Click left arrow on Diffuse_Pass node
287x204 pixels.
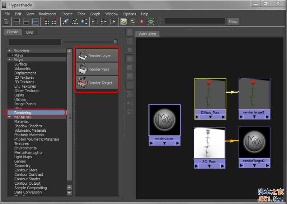click(x=197, y=117)
